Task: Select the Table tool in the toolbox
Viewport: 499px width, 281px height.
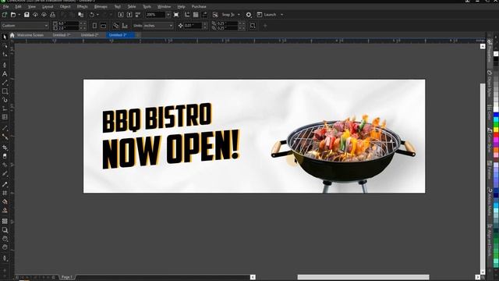Action: (5, 117)
